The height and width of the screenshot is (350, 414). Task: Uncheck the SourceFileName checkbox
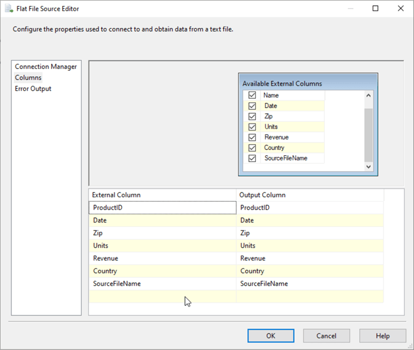pyautogui.click(x=252, y=158)
